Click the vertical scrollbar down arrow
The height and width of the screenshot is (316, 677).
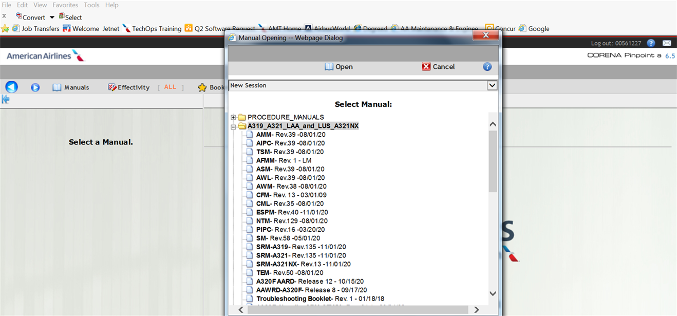click(x=493, y=293)
